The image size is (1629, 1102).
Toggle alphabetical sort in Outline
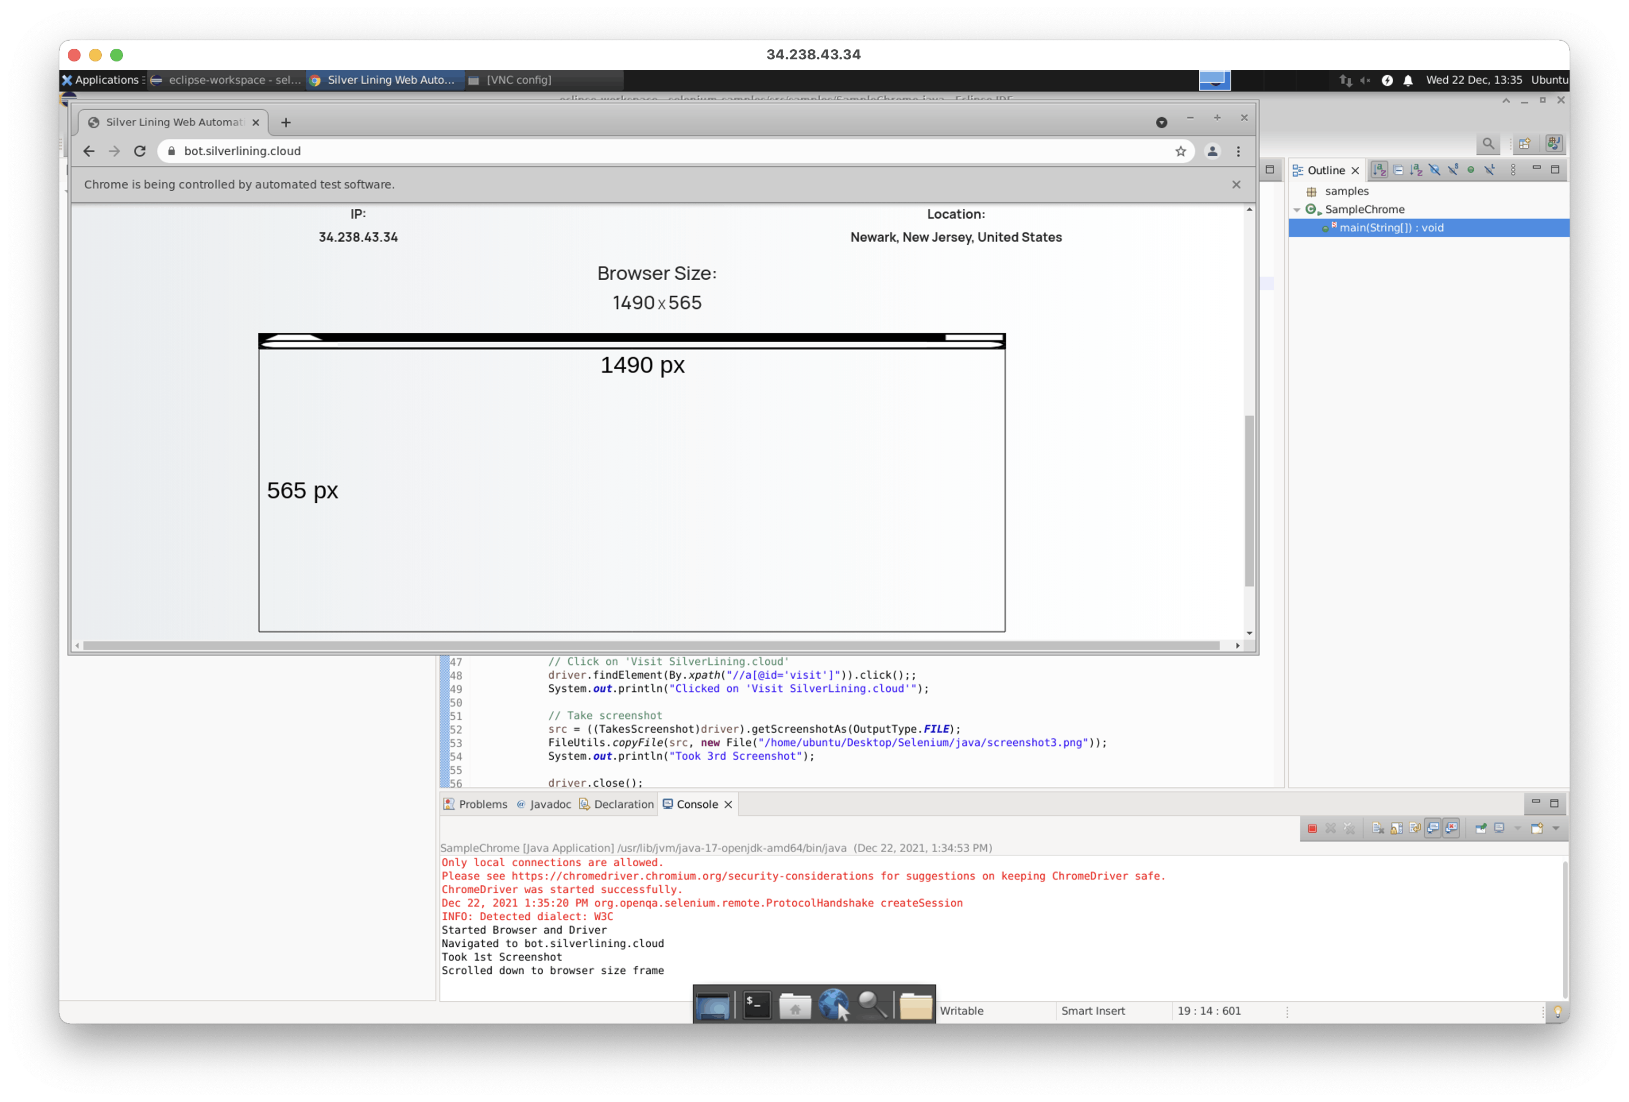1379,170
